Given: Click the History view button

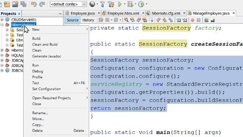Looking at the screenshot, I should coord(88,20).
